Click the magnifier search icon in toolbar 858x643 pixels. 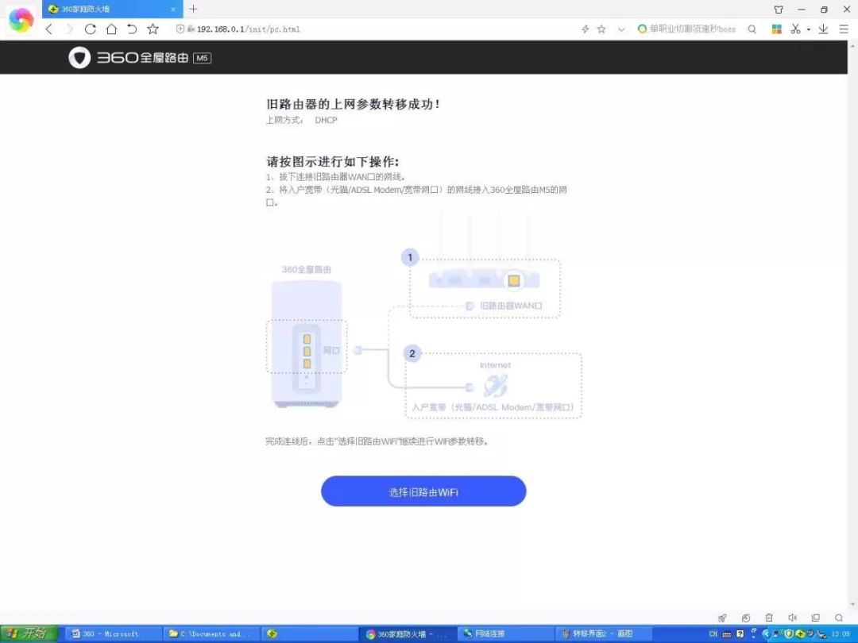tap(752, 29)
